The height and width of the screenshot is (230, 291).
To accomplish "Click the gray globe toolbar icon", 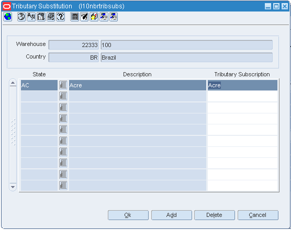I will [x=21, y=17].
